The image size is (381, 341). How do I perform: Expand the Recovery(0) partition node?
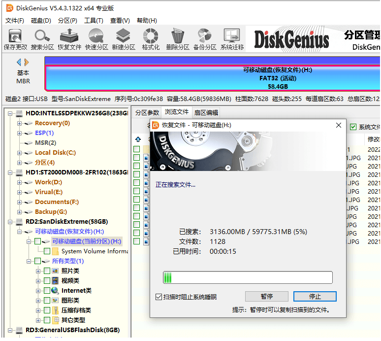19,123
